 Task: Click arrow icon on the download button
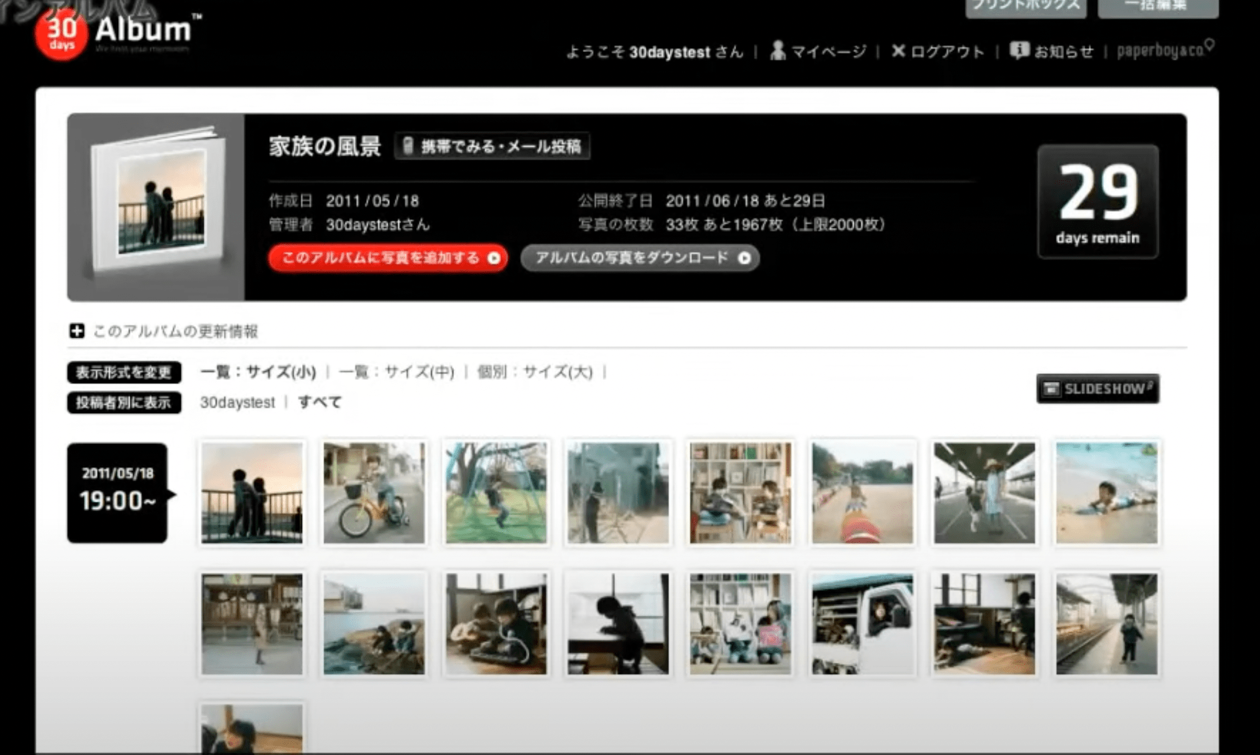coord(745,258)
